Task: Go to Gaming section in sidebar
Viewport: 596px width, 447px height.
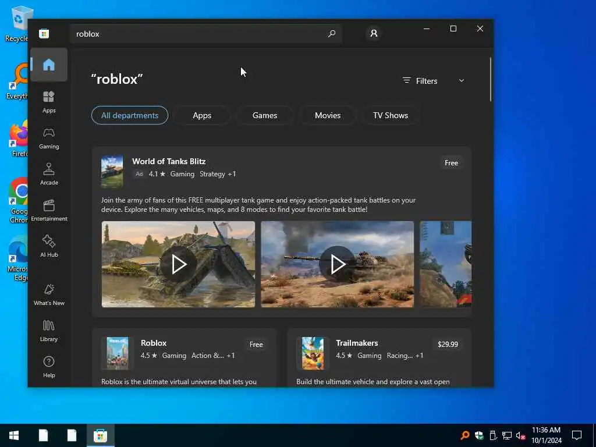Action: point(49,139)
